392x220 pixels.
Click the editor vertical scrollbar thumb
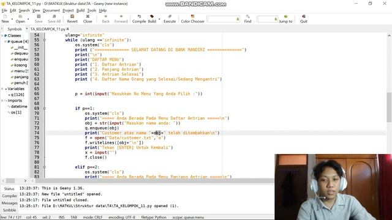click(389, 108)
